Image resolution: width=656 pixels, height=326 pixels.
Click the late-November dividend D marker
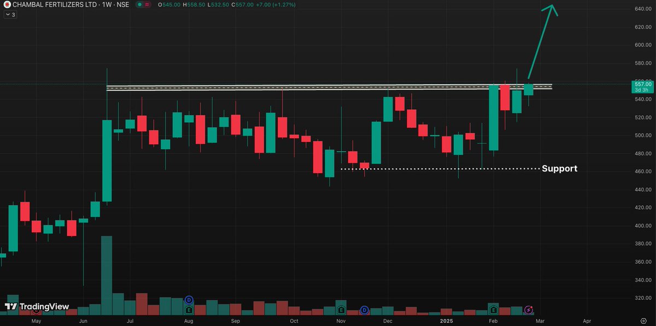pos(365,310)
